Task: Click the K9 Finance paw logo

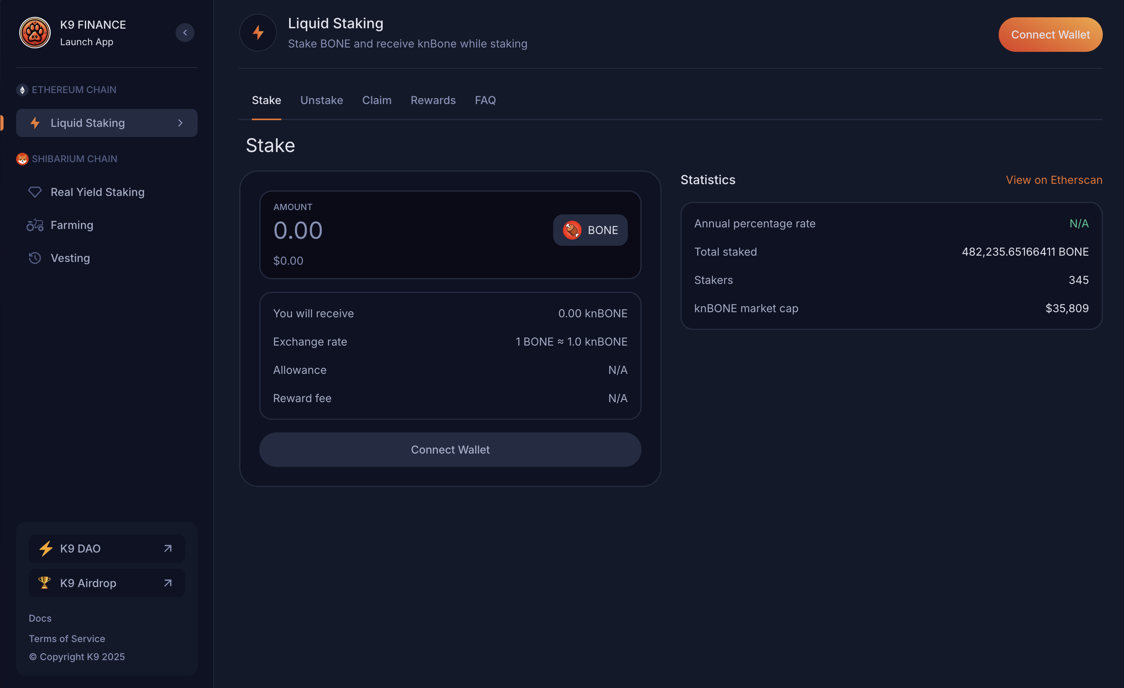Action: [x=35, y=33]
